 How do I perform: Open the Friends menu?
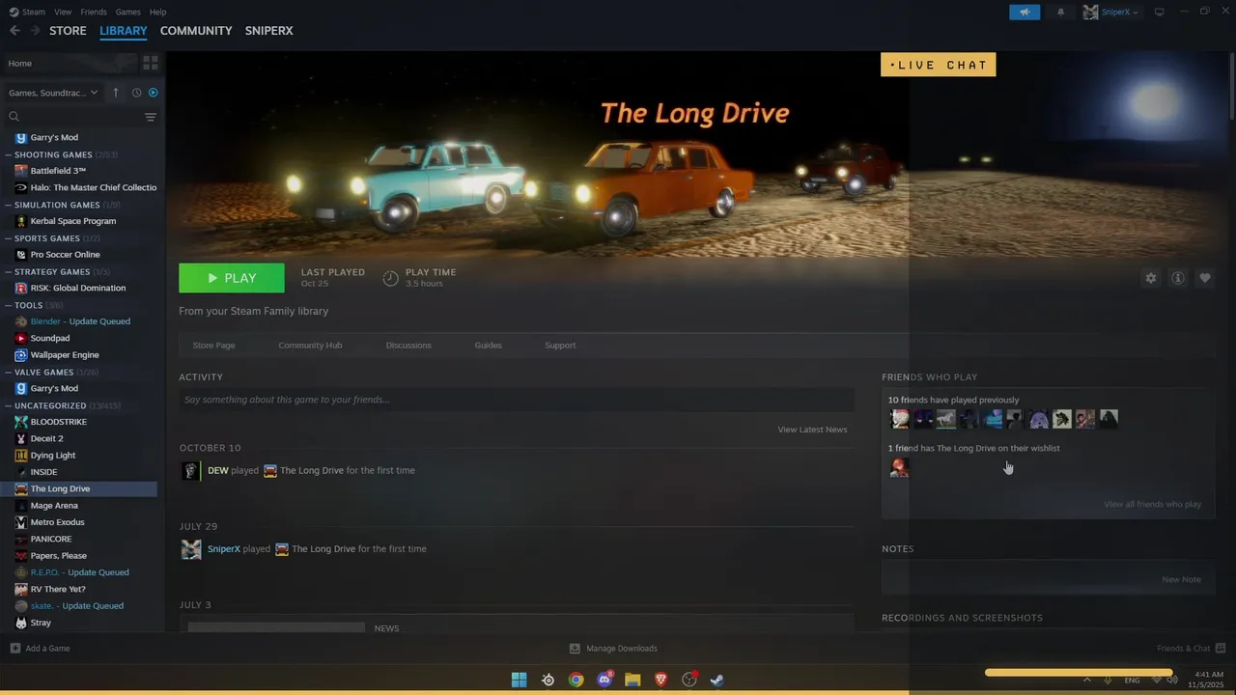[x=94, y=12]
